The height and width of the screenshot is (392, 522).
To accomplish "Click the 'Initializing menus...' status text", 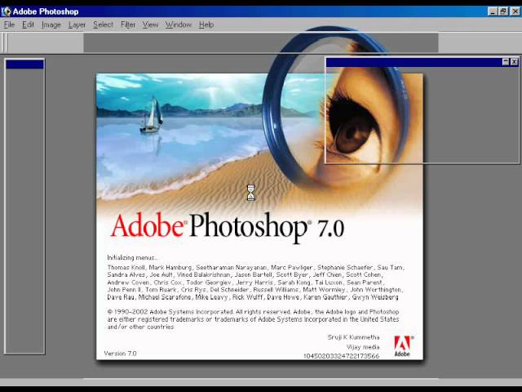I will [x=132, y=258].
